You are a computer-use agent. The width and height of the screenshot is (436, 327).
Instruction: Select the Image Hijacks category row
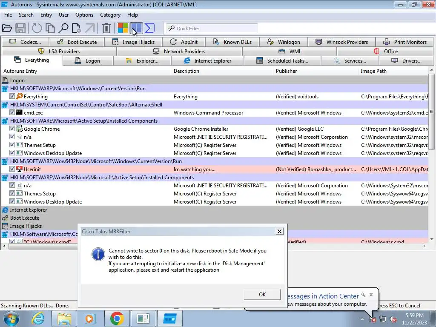click(x=215, y=226)
